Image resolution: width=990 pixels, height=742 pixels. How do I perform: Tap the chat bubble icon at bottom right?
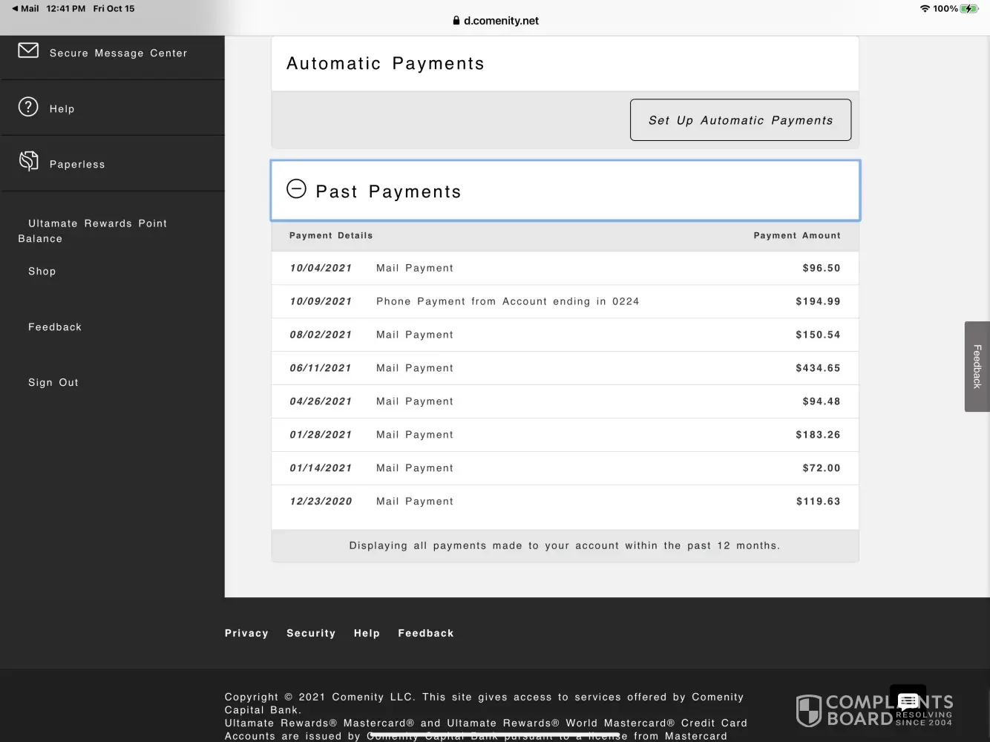tap(908, 702)
